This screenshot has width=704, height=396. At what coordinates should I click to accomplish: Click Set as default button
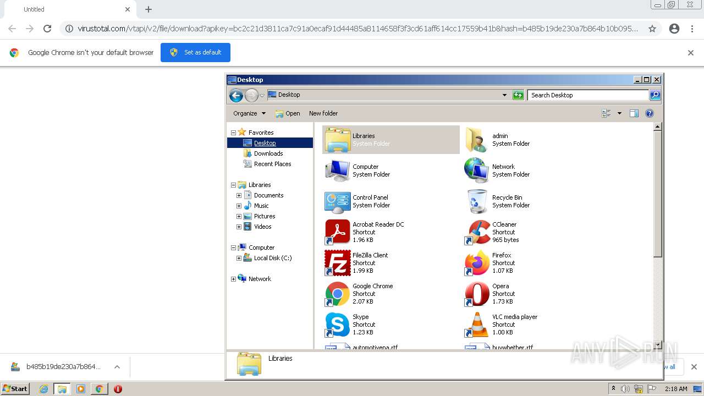point(195,52)
